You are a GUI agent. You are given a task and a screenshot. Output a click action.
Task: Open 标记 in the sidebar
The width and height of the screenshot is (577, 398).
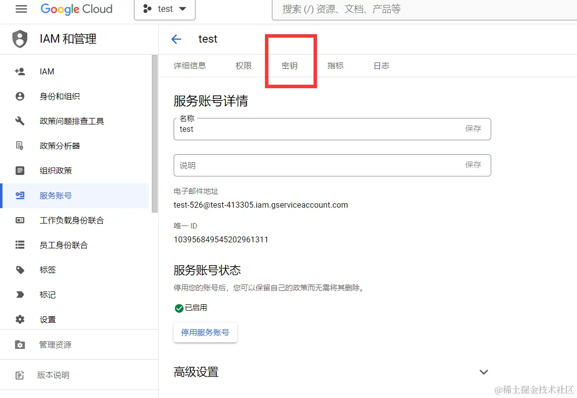pyautogui.click(x=75, y=295)
